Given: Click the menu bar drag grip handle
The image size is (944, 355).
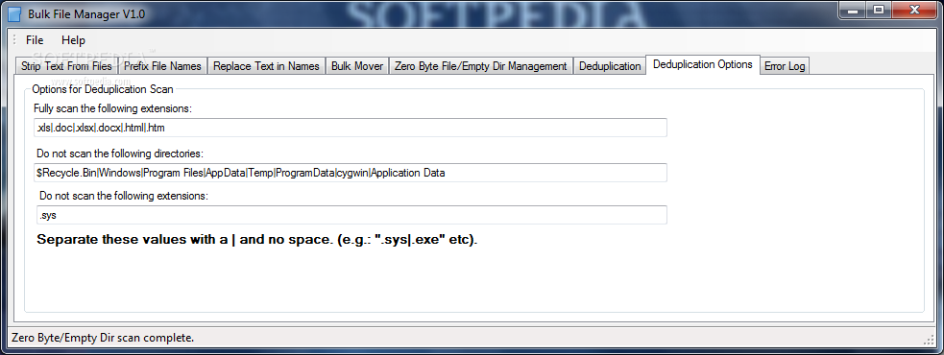Looking at the screenshot, I should 13,40.
